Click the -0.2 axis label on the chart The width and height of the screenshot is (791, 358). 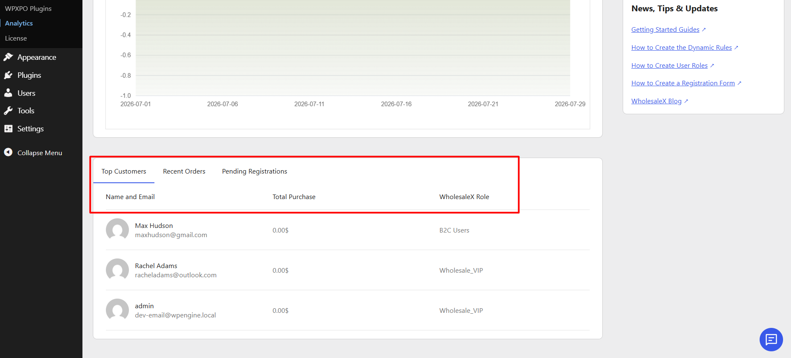[x=126, y=15]
